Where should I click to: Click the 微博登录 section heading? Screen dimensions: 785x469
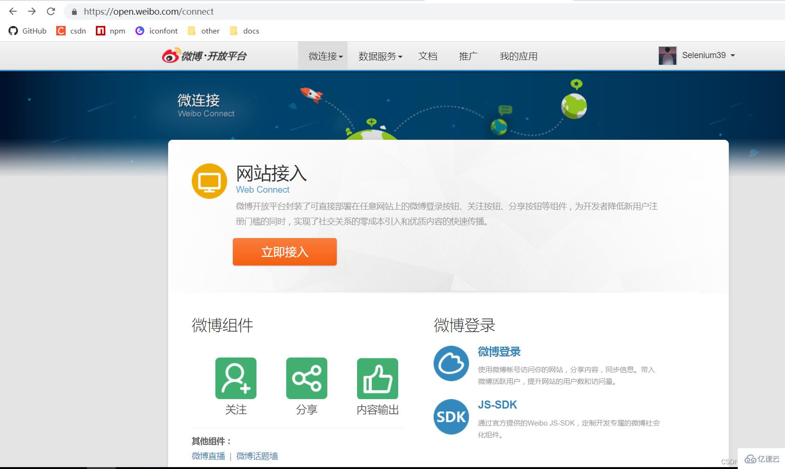coord(464,325)
